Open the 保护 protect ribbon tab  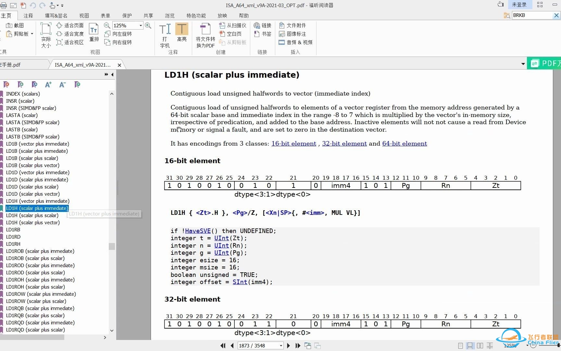click(127, 16)
